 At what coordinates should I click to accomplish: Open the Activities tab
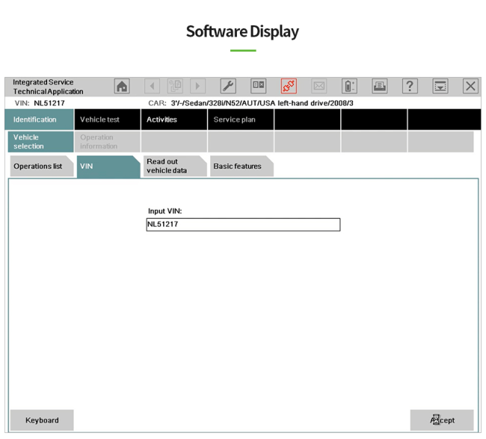point(173,119)
